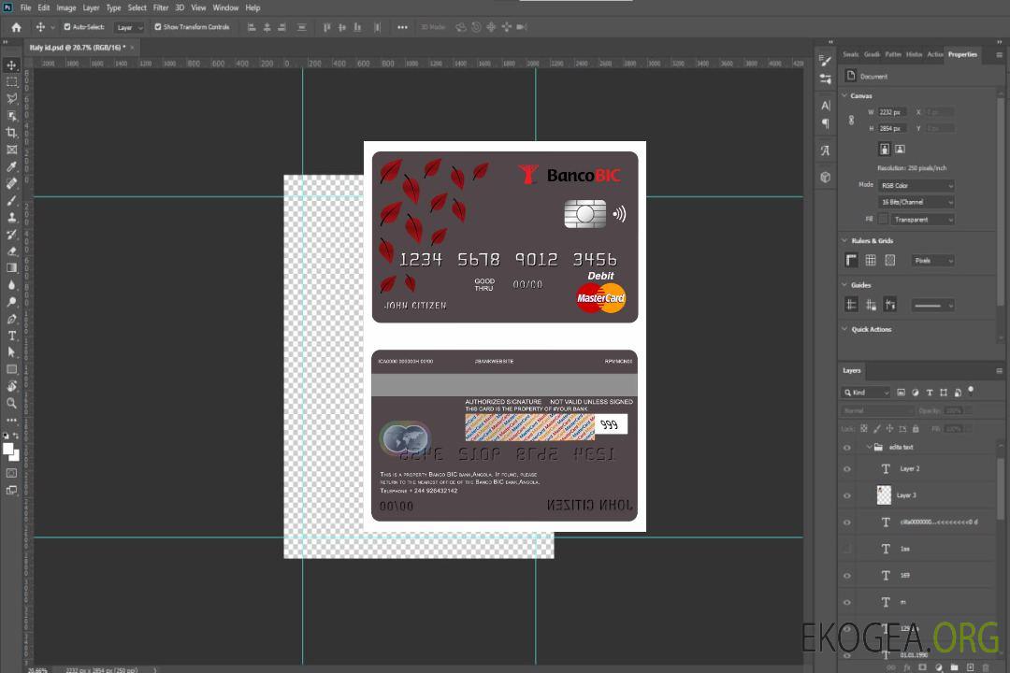Screen dimensions: 1010x673
Task: Open the File menu
Action: click(25, 7)
